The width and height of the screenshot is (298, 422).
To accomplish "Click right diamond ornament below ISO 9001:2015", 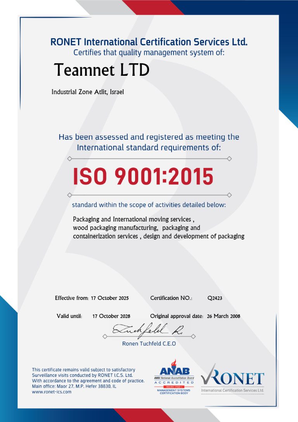I will (x=229, y=195).
